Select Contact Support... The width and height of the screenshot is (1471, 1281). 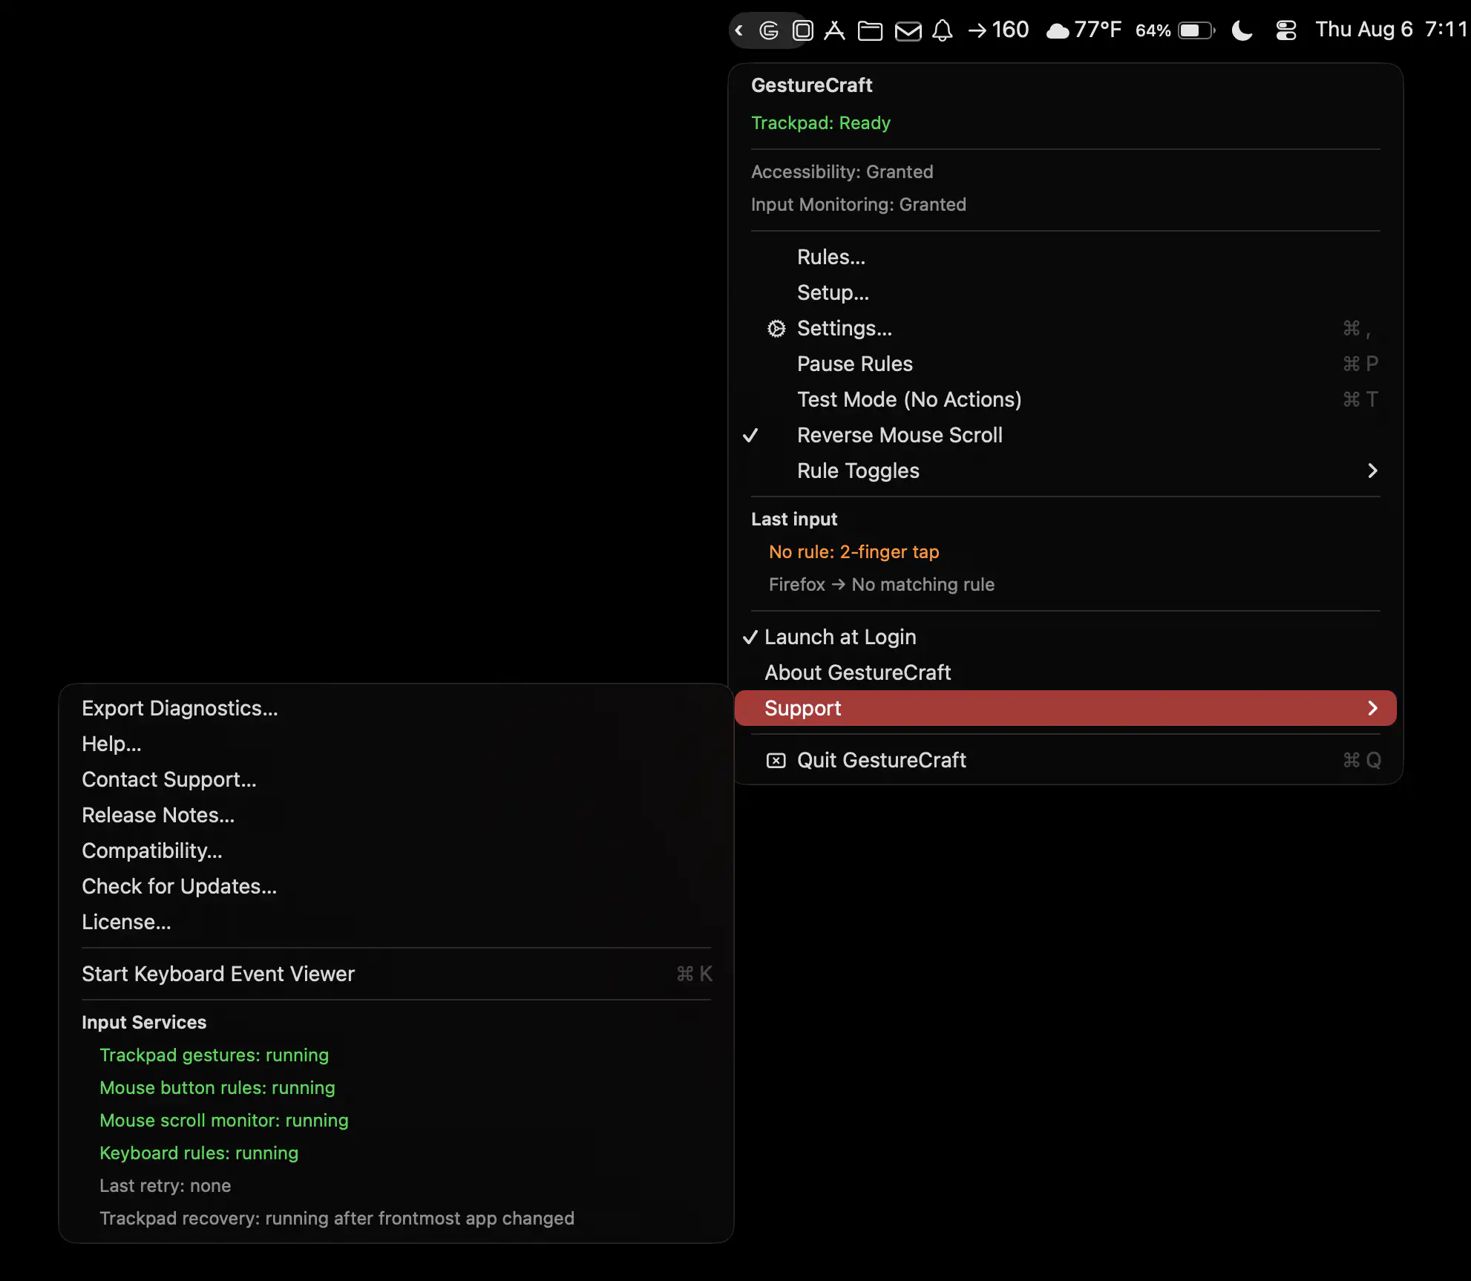(396, 779)
